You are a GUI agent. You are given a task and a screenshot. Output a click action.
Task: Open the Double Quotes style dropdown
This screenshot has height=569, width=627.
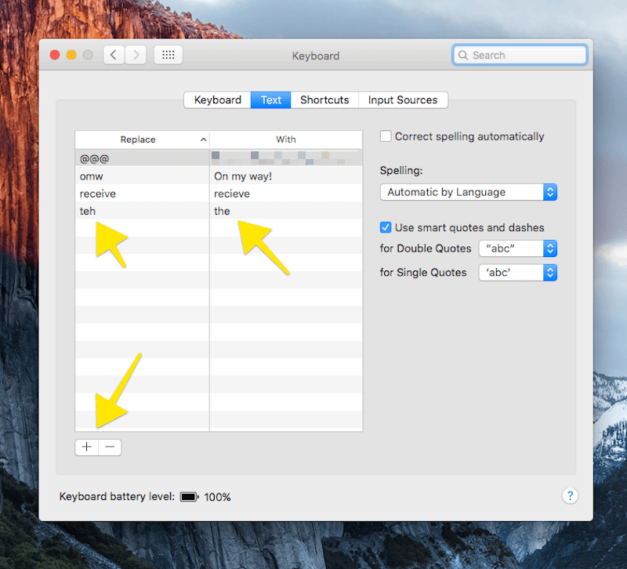click(x=517, y=248)
